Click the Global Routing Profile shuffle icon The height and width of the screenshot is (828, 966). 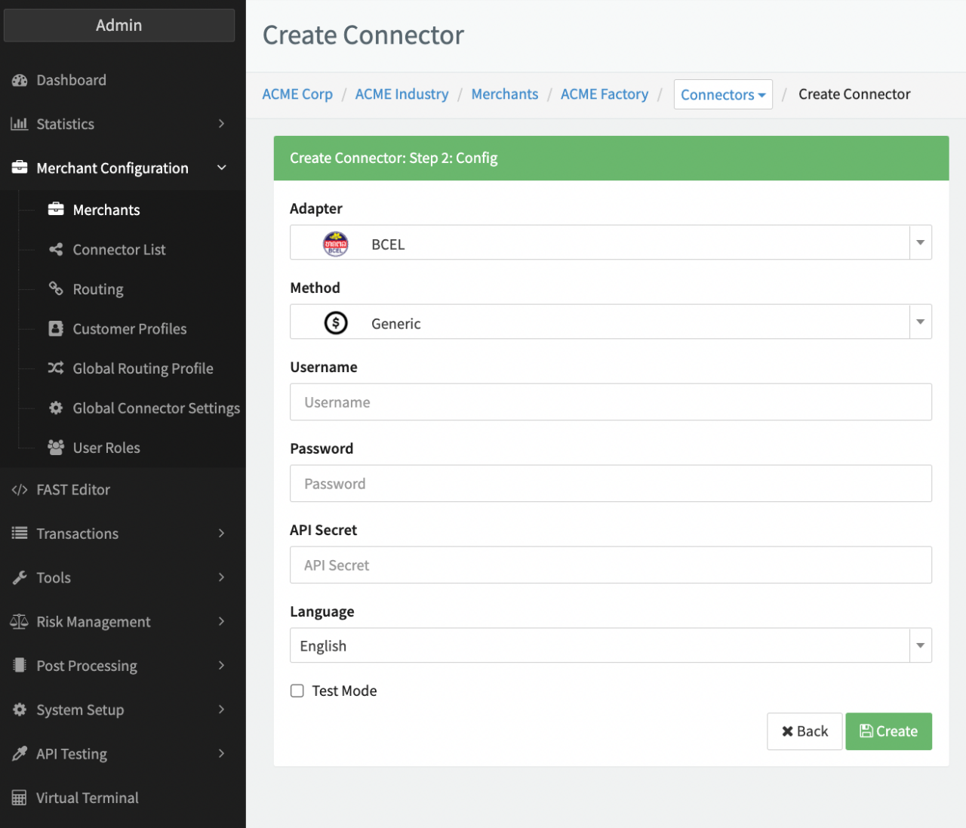pyautogui.click(x=56, y=368)
